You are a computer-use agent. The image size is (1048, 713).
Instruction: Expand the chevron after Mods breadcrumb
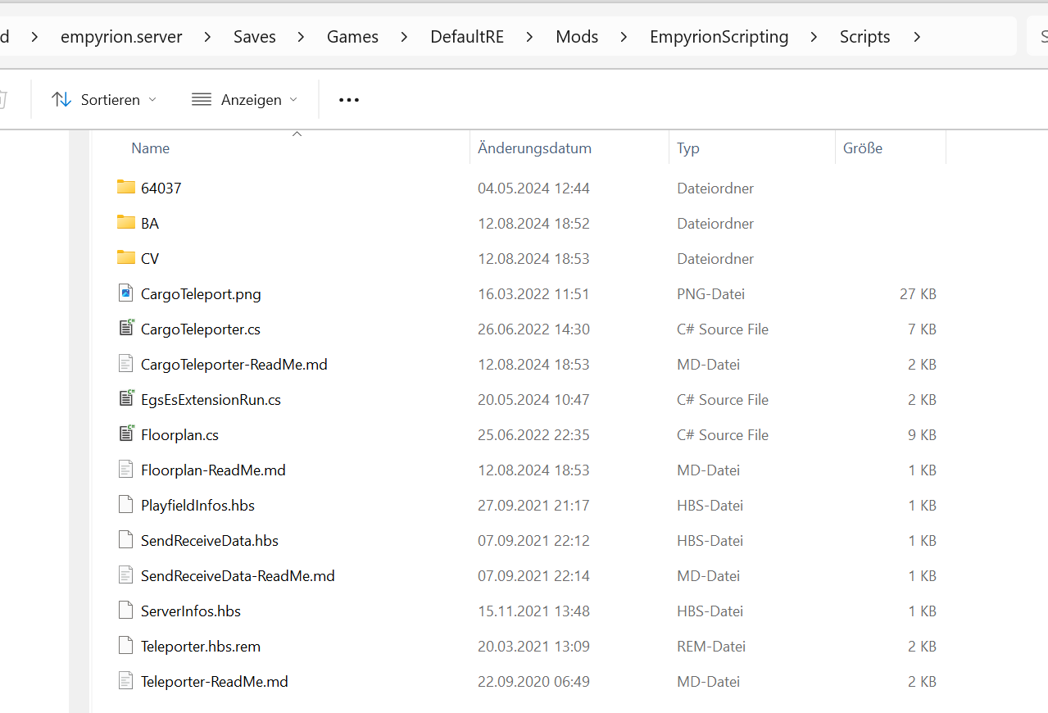click(624, 37)
